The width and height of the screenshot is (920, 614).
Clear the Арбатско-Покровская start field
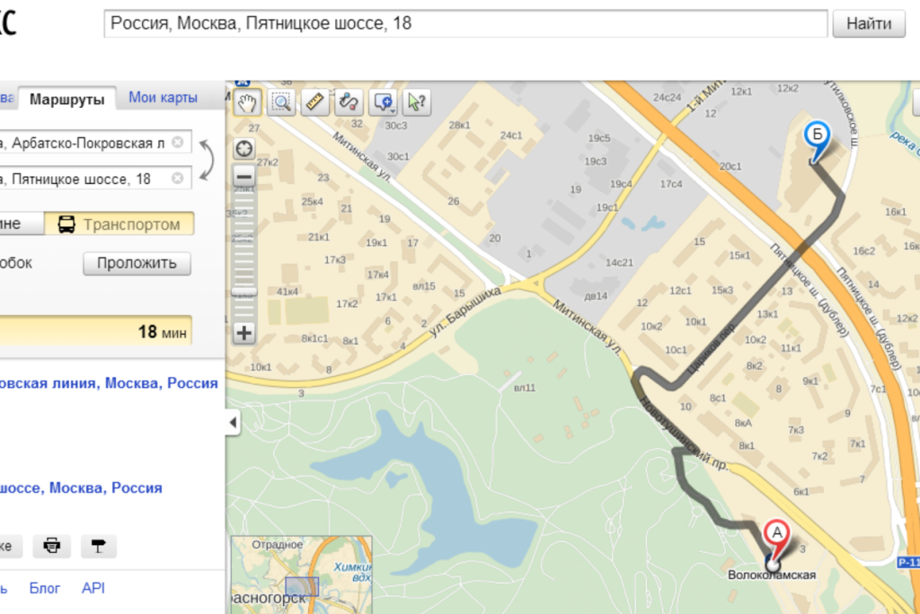[177, 143]
